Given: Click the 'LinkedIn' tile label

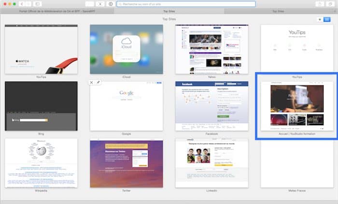Looking at the screenshot, I should point(211,190).
